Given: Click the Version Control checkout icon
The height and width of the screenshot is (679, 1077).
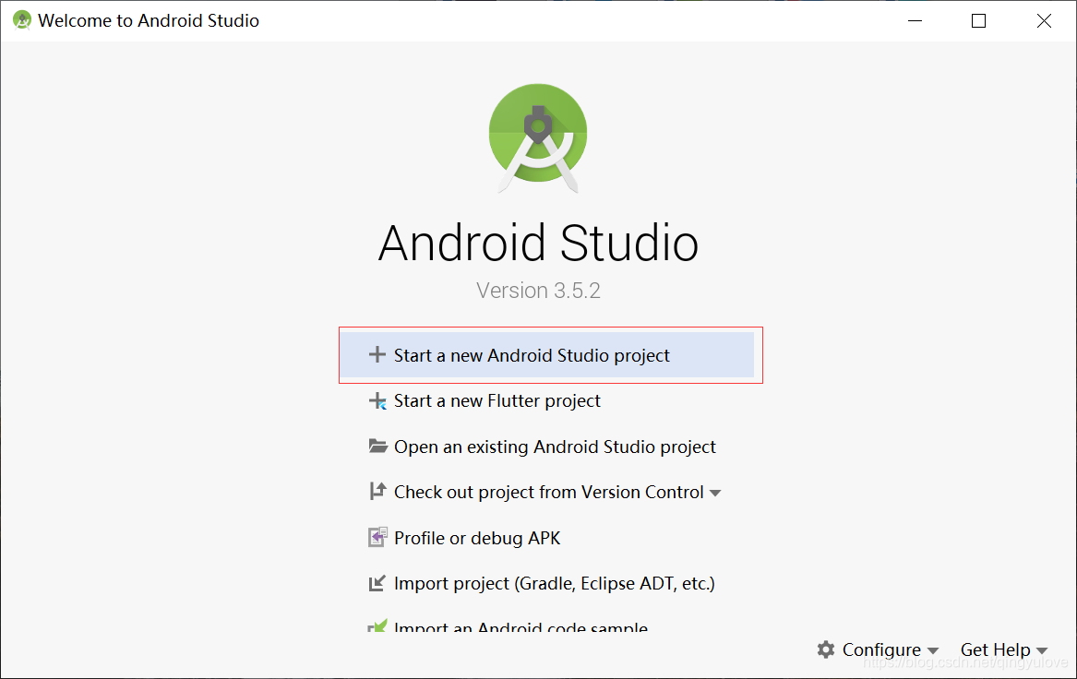Looking at the screenshot, I should coord(377,492).
